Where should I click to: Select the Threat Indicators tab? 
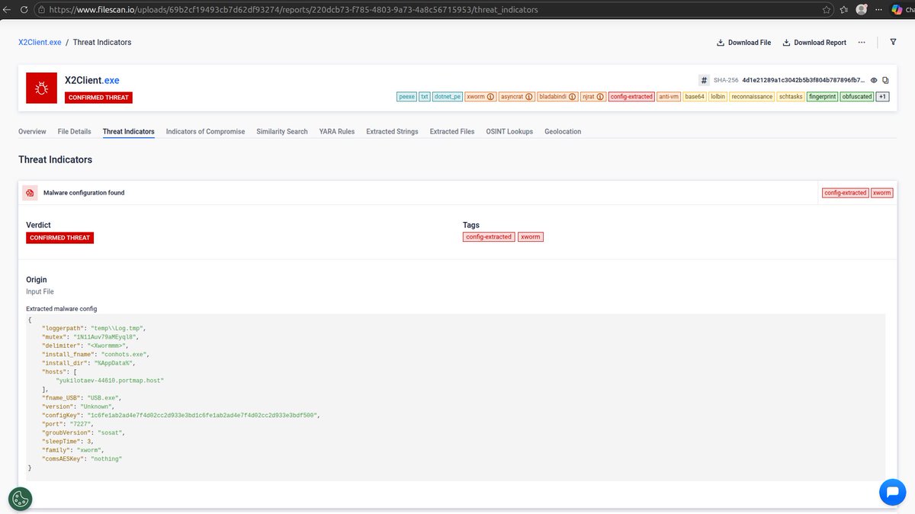coord(128,131)
